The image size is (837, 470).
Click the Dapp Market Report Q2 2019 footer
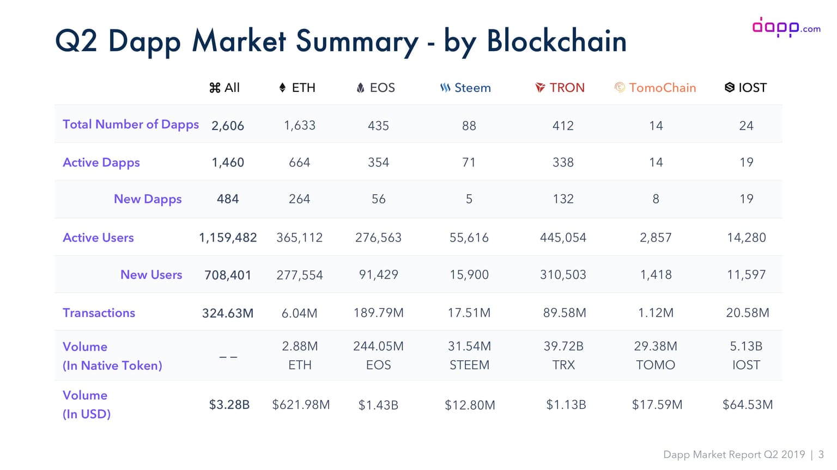(734, 455)
